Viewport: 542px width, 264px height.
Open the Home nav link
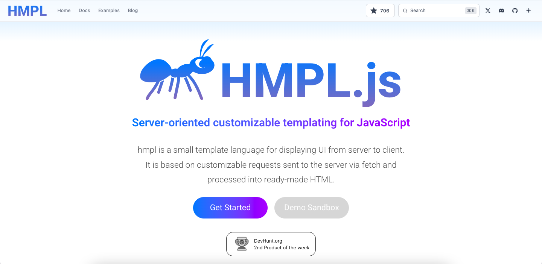coord(64,11)
